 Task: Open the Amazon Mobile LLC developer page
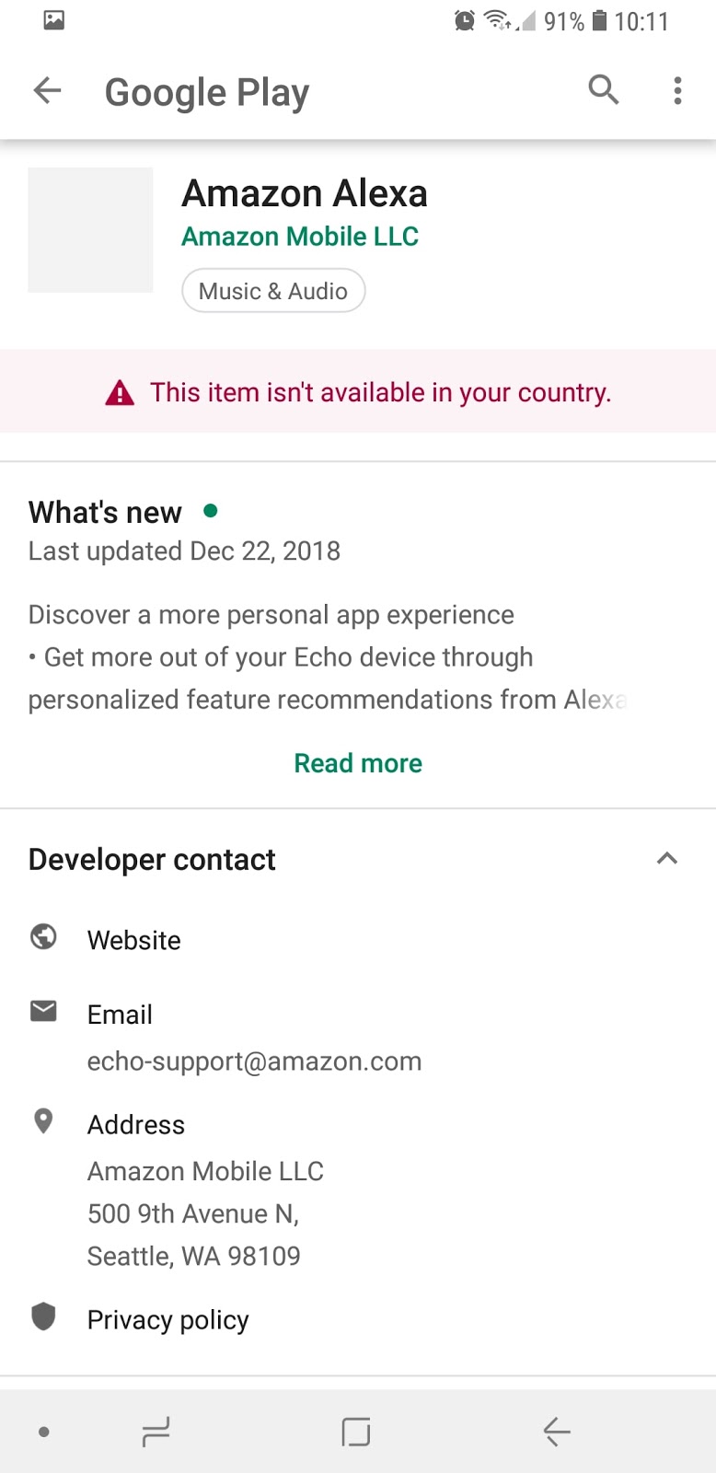[x=300, y=237]
